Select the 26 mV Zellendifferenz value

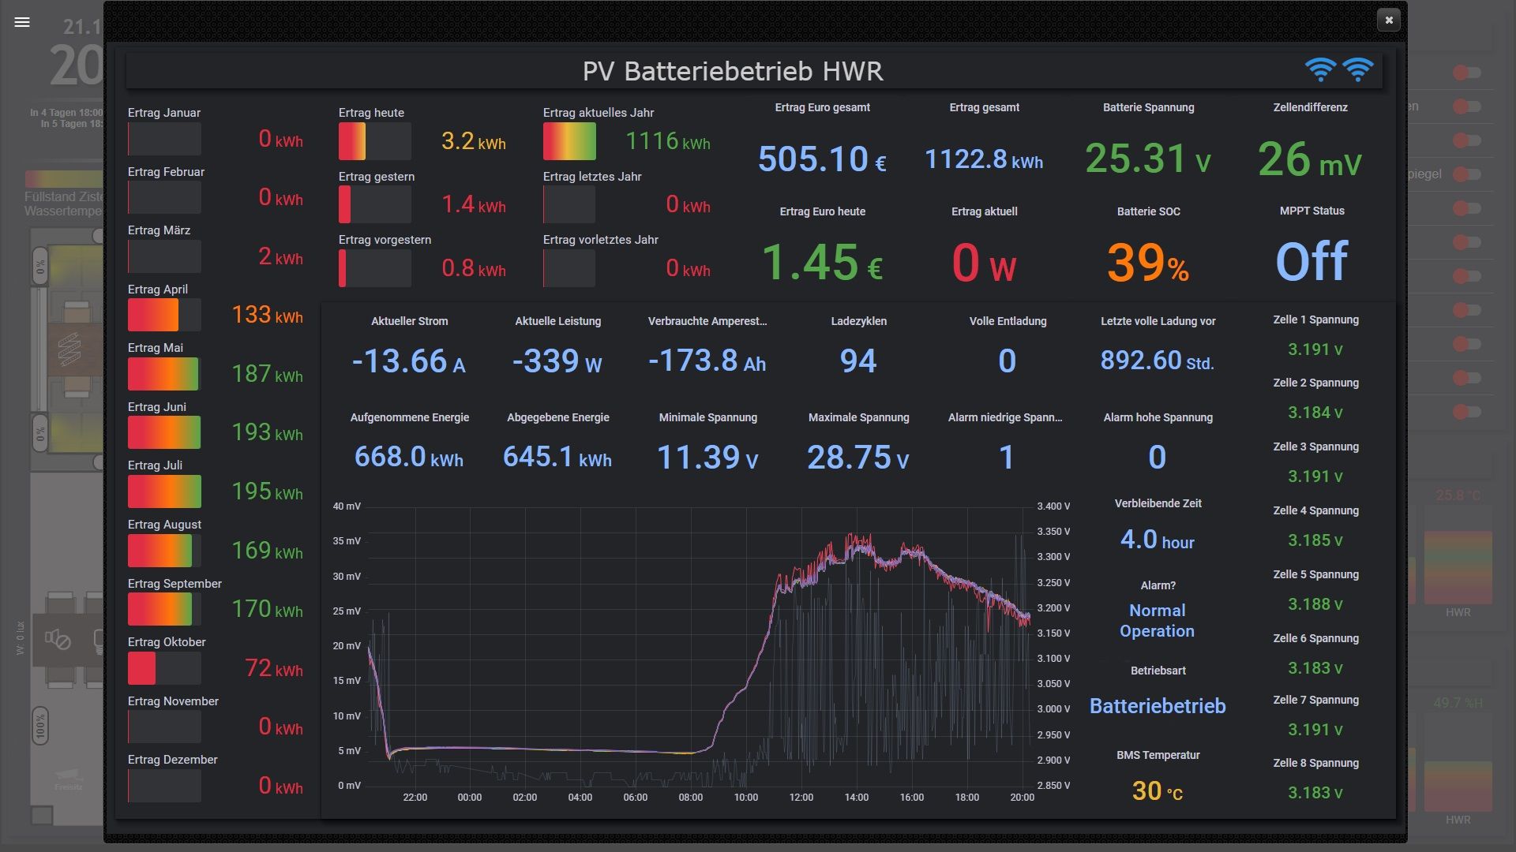click(1310, 160)
